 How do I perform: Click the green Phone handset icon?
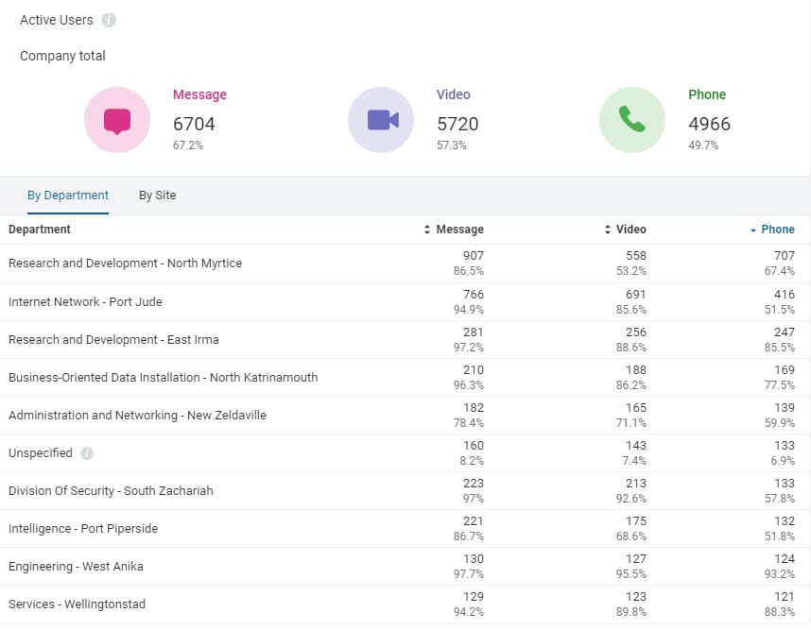(632, 120)
